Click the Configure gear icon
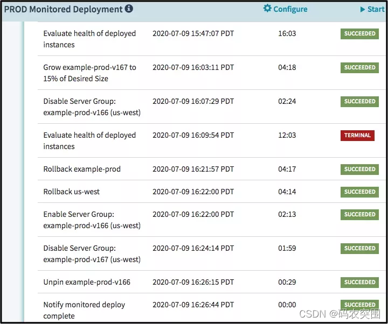The width and height of the screenshot is (388, 324). coord(267,9)
